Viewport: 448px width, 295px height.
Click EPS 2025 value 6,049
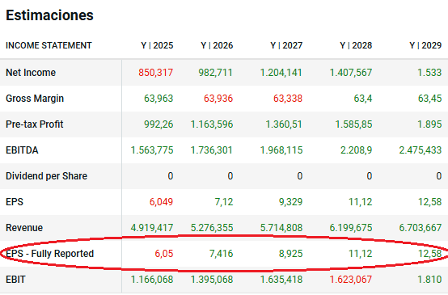tap(161, 202)
